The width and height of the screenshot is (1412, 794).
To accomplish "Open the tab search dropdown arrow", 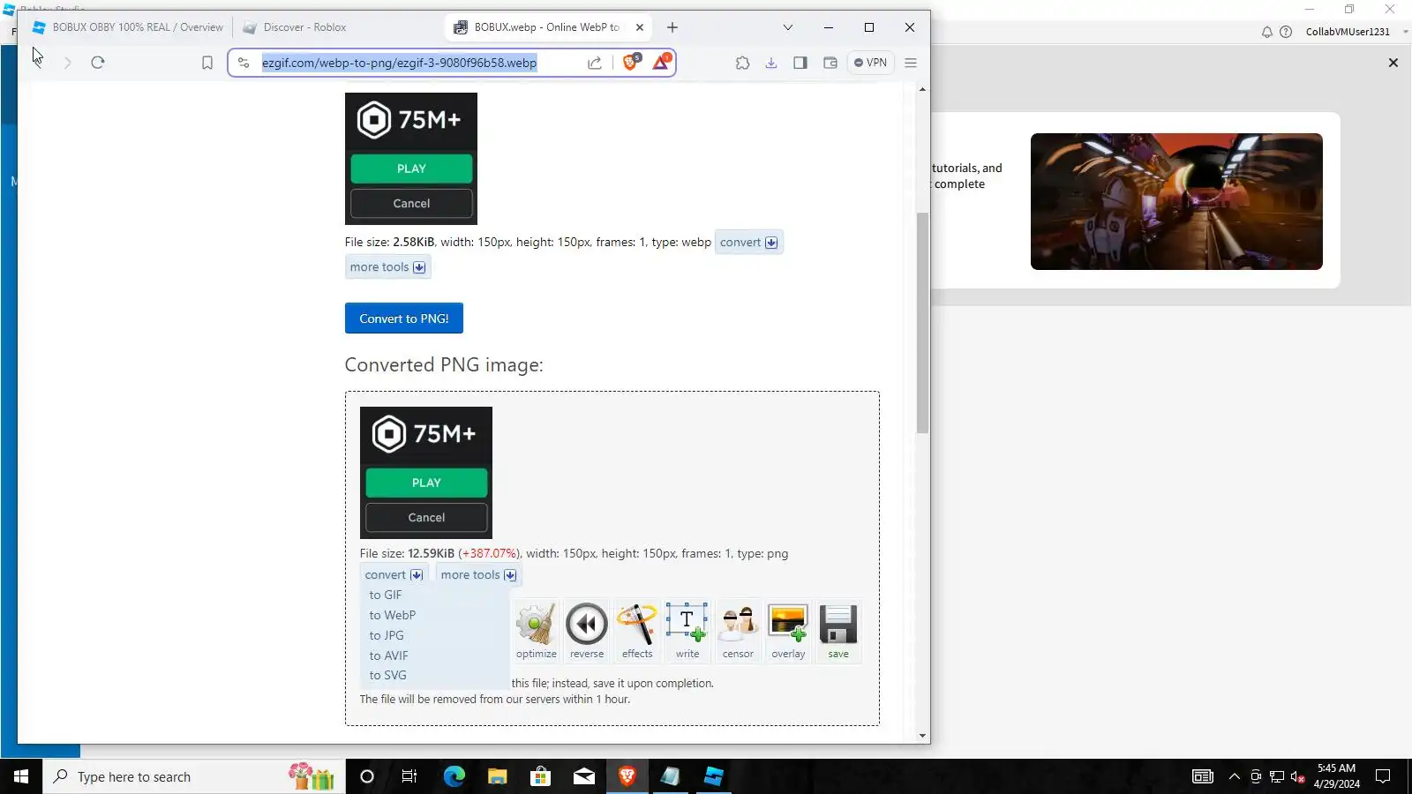I will click(788, 27).
